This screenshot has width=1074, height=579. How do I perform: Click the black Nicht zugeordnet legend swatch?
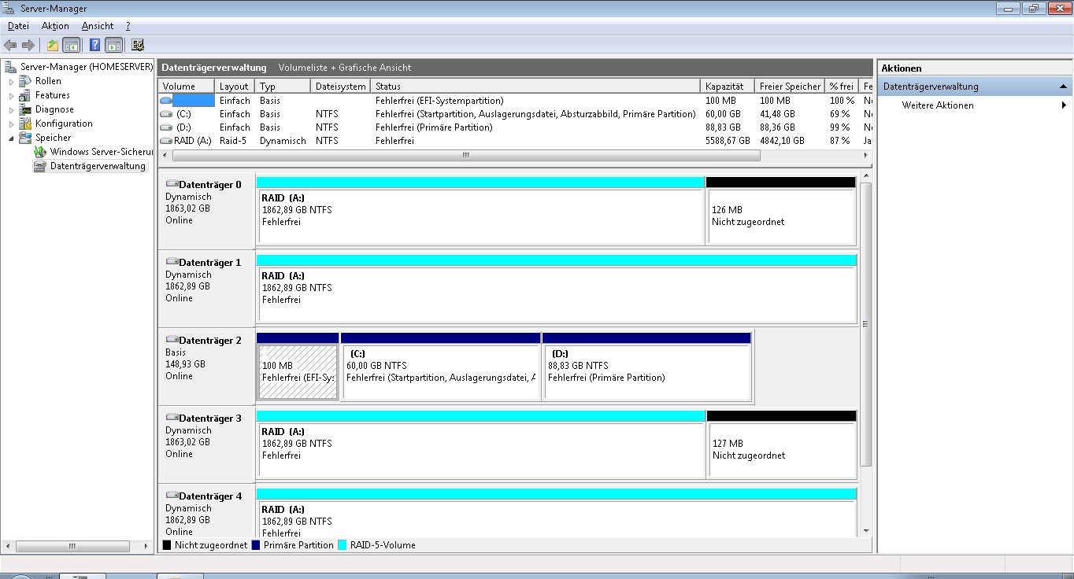pos(167,545)
